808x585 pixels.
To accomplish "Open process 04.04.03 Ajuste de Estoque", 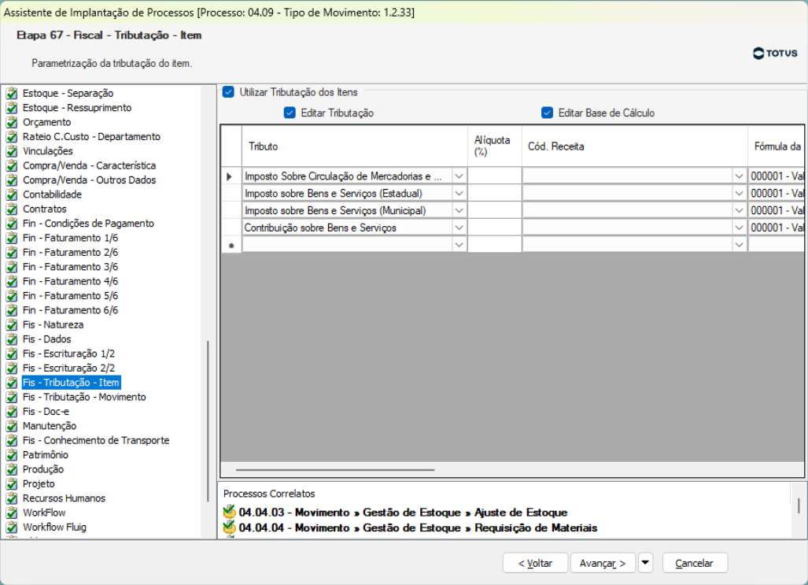I will click(403, 513).
